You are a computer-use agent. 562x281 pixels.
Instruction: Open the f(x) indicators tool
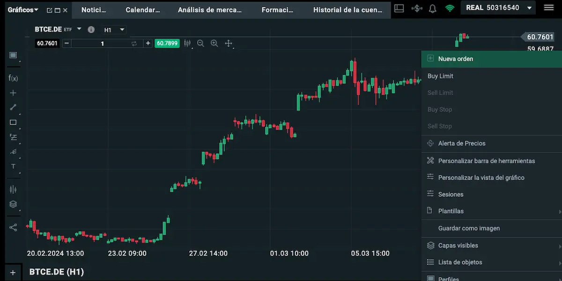(x=13, y=78)
